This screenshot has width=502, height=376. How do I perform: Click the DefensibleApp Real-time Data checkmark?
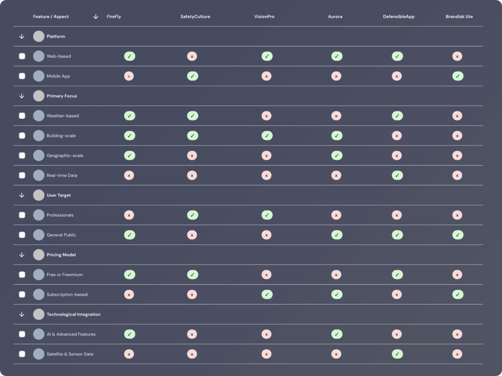(397, 175)
